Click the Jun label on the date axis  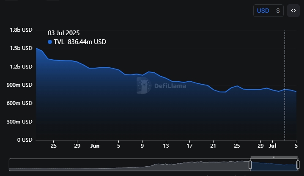click(95, 146)
